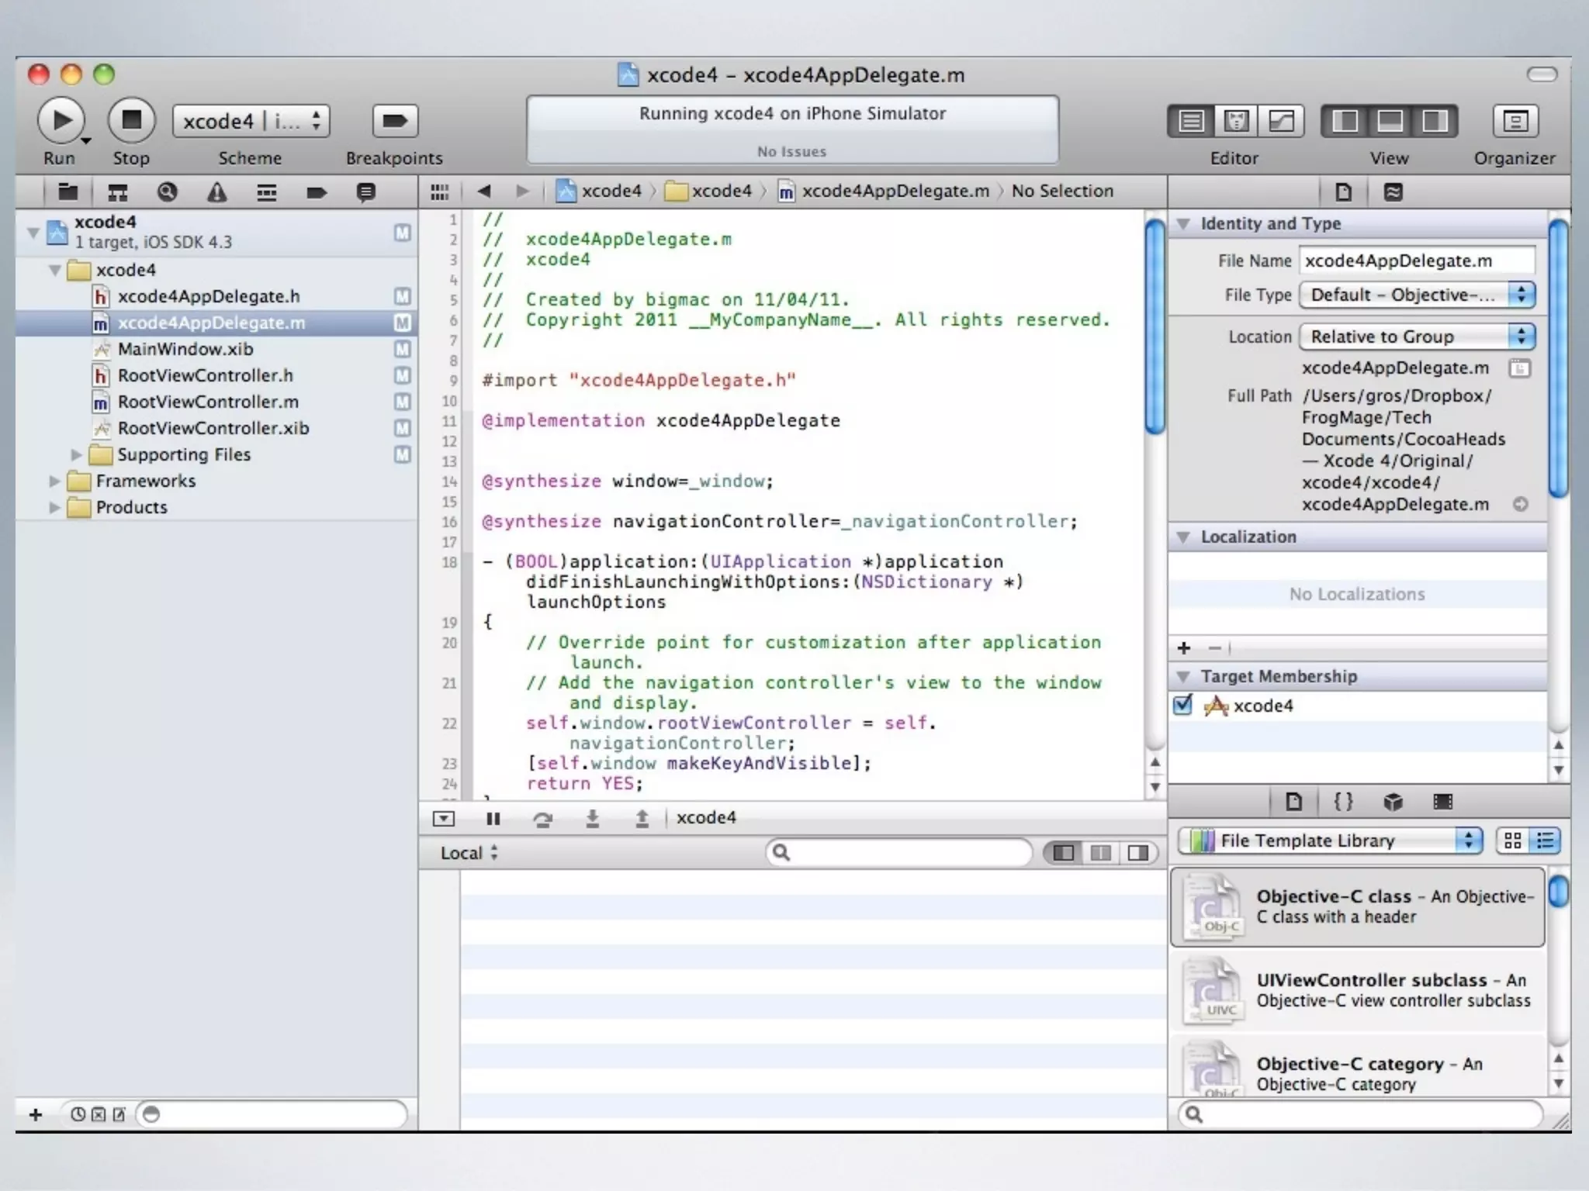Click xcode4AppDelegate.m in the jump bar

click(895, 191)
